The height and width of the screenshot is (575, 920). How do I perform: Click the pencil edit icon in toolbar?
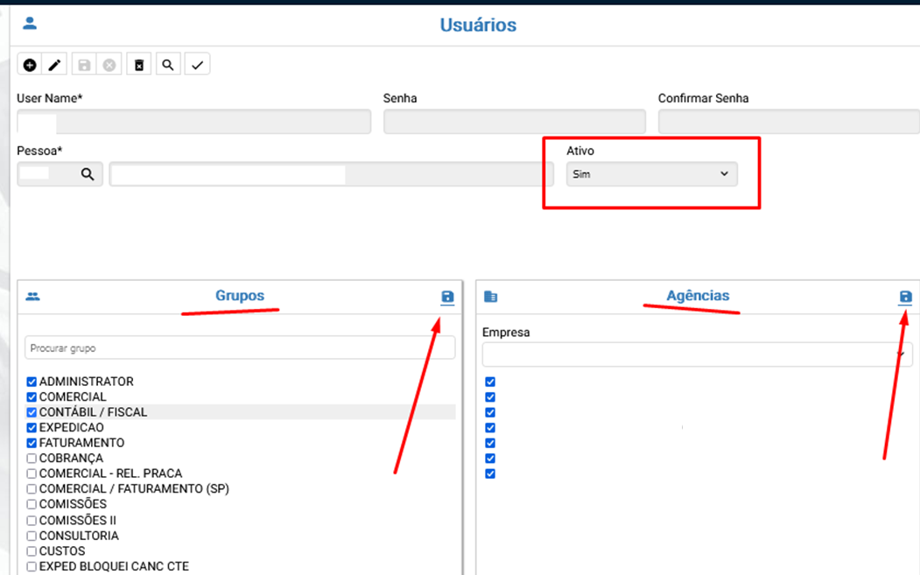[x=55, y=65]
